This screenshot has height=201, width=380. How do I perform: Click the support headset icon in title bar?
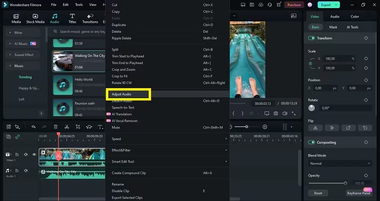click(270, 5)
